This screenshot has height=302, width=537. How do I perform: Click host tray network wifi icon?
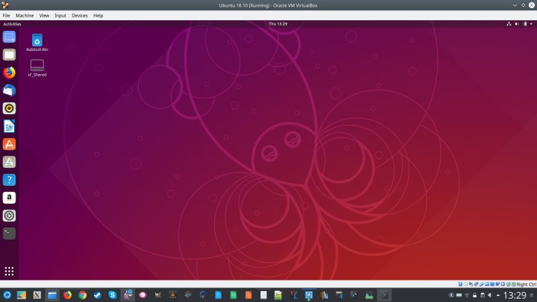point(467,295)
